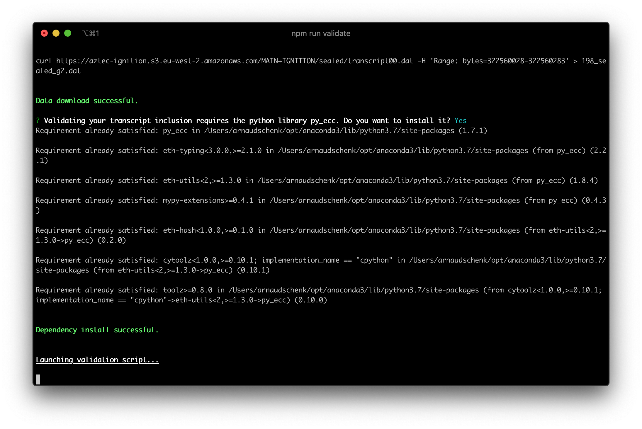Click the py_ecc version '(1.7.1)' text
642x429 pixels.
click(x=473, y=131)
